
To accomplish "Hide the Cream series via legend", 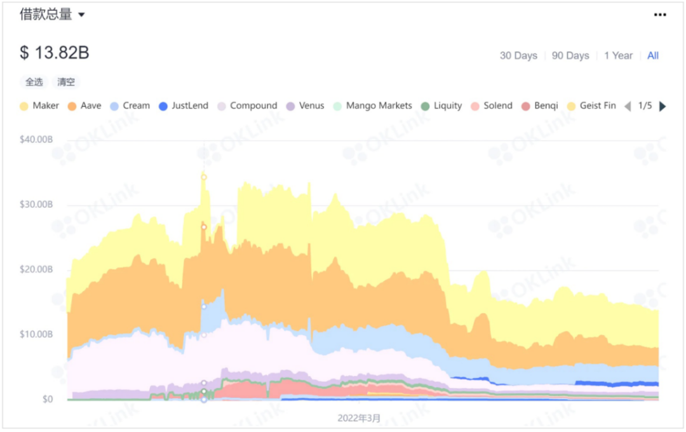I will [x=130, y=106].
